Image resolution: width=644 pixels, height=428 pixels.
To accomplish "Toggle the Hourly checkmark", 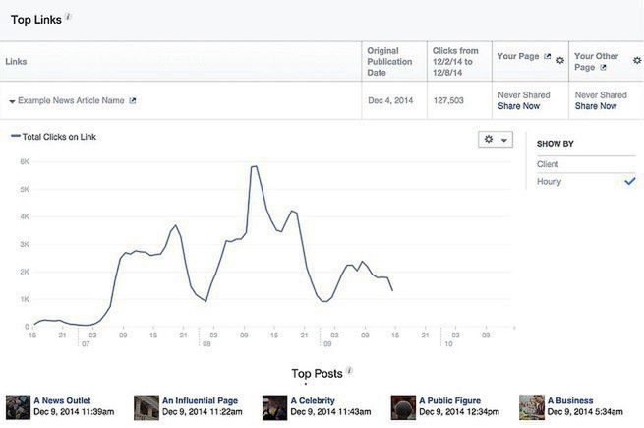I will pos(630,182).
